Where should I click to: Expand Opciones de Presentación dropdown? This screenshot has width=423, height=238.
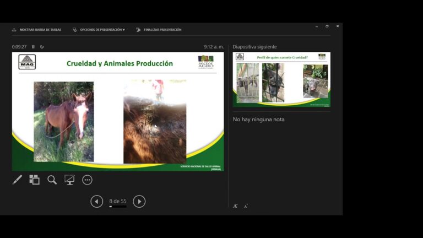pyautogui.click(x=99, y=30)
